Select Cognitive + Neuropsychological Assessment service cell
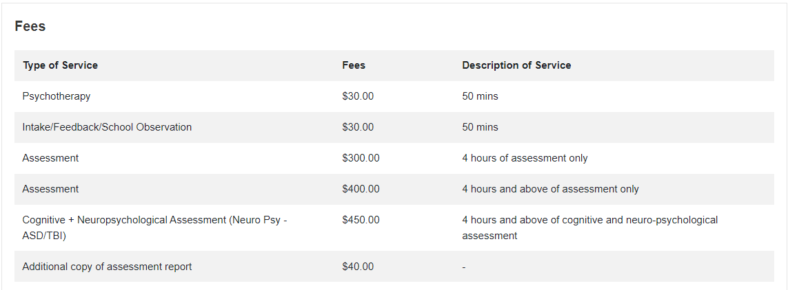 (155, 228)
